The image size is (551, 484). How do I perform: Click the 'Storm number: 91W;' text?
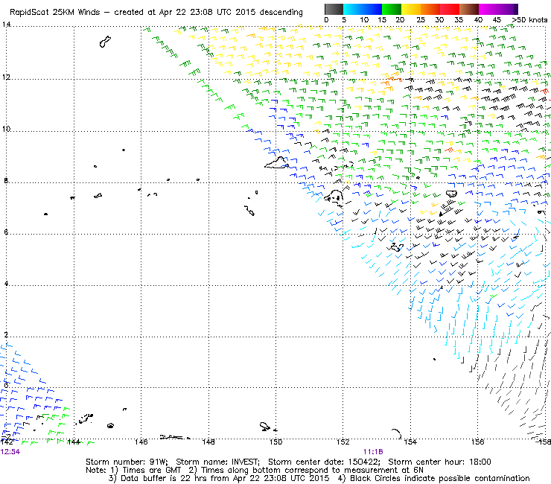pos(127,462)
